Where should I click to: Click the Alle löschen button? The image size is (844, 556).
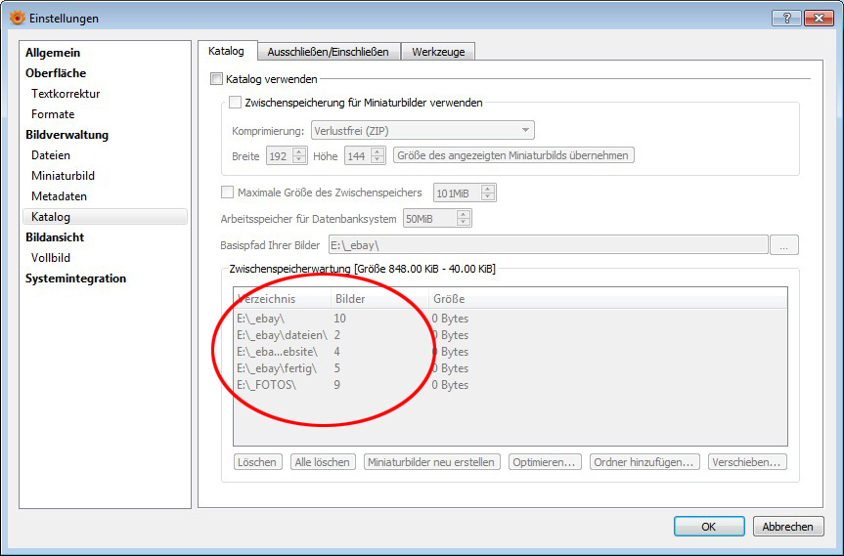pos(323,462)
